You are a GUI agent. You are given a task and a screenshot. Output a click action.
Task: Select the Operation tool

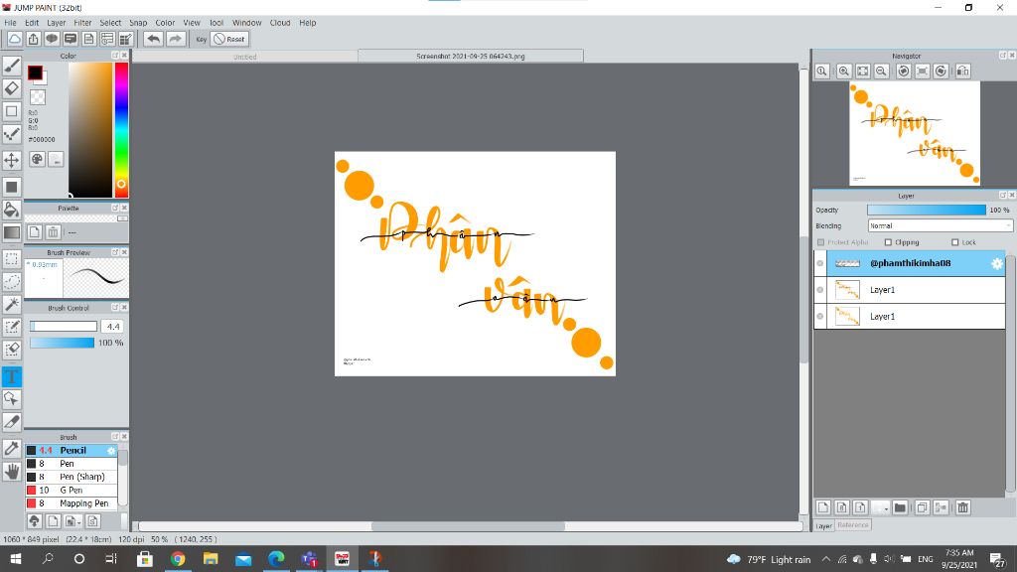point(12,399)
